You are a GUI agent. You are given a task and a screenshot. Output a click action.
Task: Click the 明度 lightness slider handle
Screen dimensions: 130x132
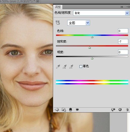pyautogui.click(x=92, y=58)
